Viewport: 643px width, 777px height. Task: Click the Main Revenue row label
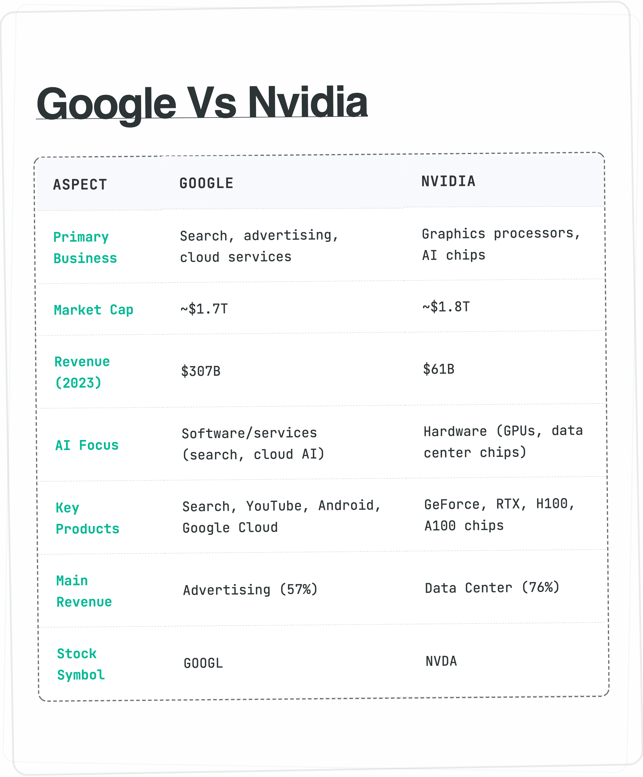point(84,591)
